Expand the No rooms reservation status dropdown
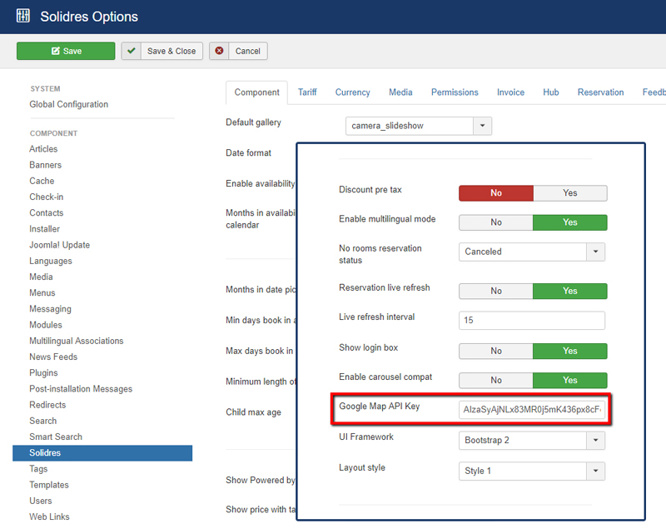This screenshot has height=529, width=666. 595,252
